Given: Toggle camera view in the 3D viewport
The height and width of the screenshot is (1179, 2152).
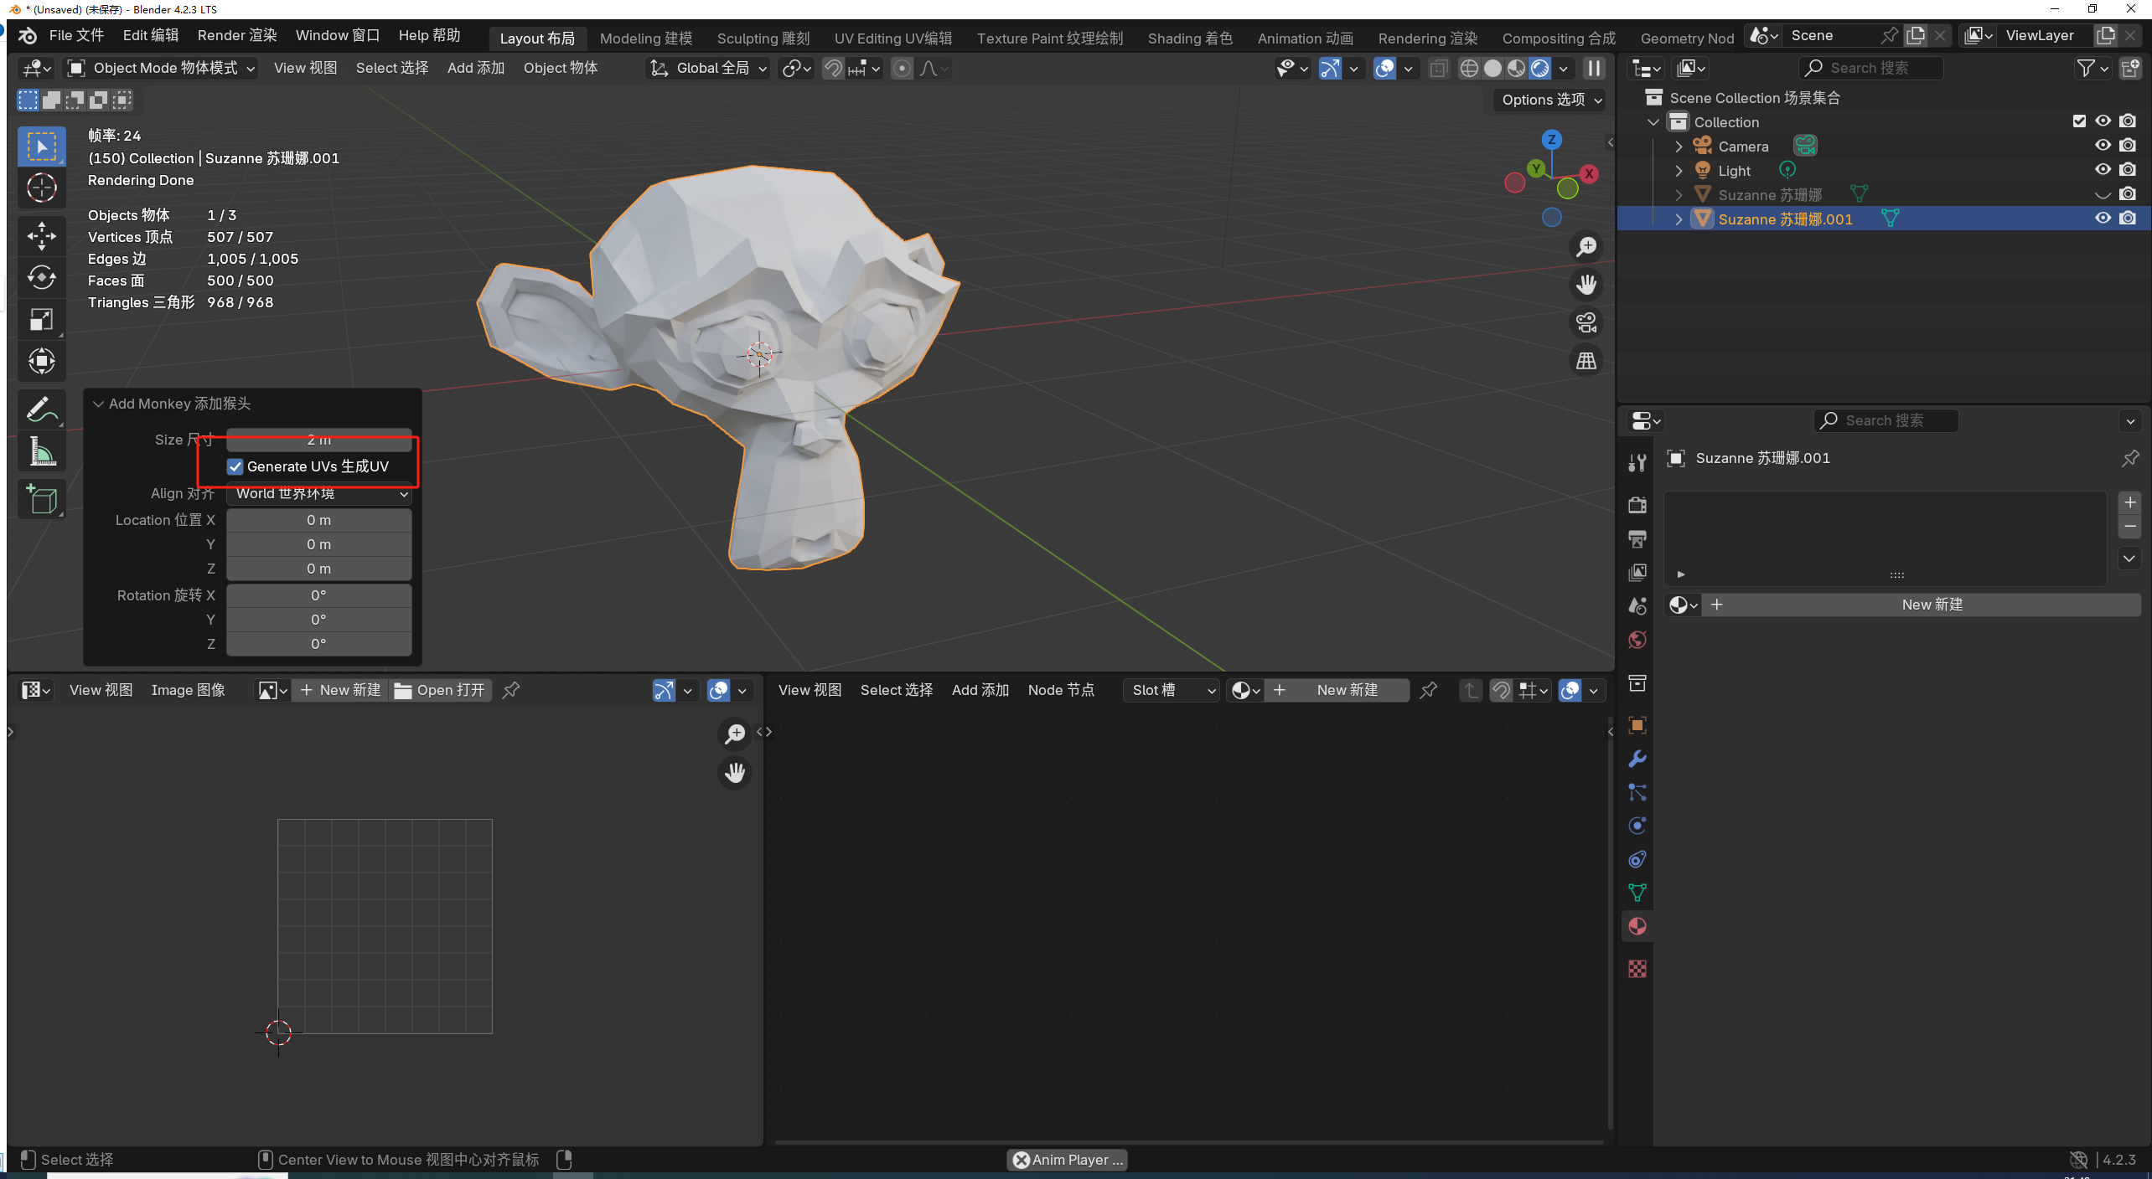Looking at the screenshot, I should (x=1586, y=322).
